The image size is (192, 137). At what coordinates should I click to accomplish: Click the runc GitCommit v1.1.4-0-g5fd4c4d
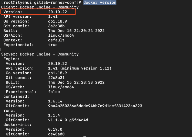tap(68, 120)
